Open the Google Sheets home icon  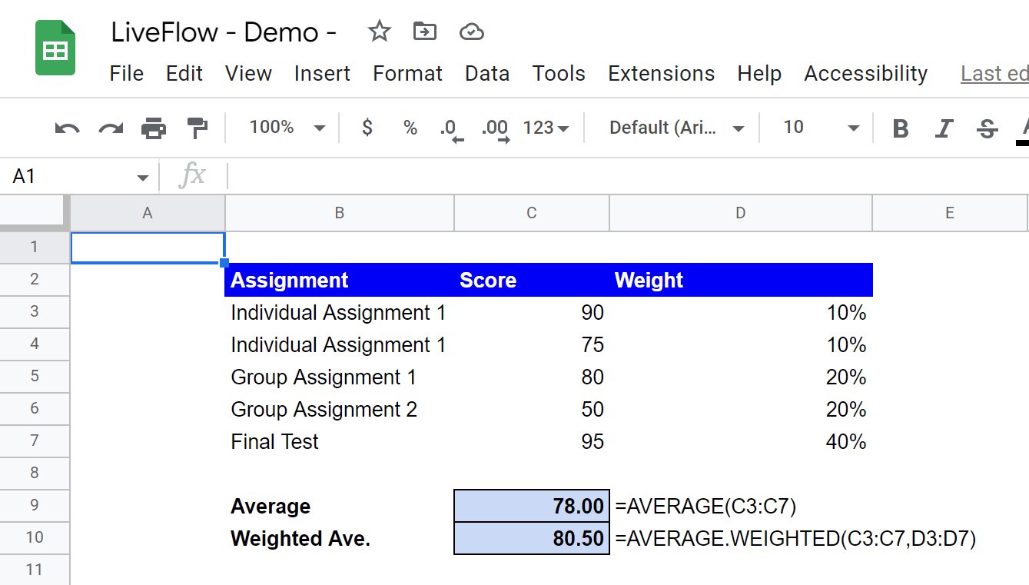coord(55,49)
